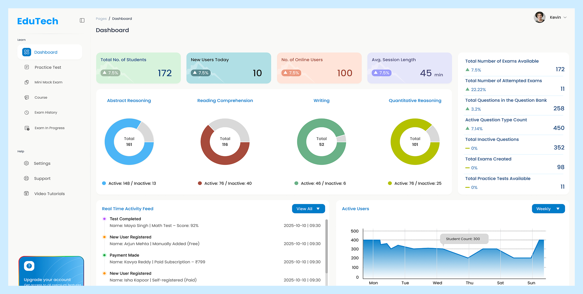The height and width of the screenshot is (294, 583).
Task: Select Dashboard in the breadcrumb trail
Action: 122,19
